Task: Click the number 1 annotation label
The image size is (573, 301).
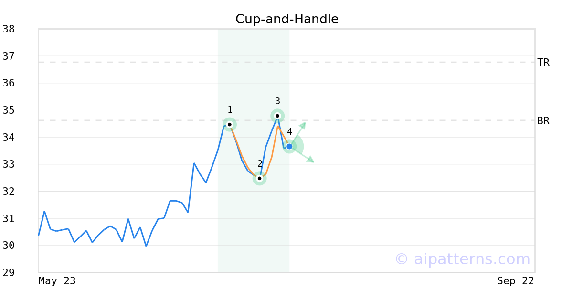Action: point(230,110)
